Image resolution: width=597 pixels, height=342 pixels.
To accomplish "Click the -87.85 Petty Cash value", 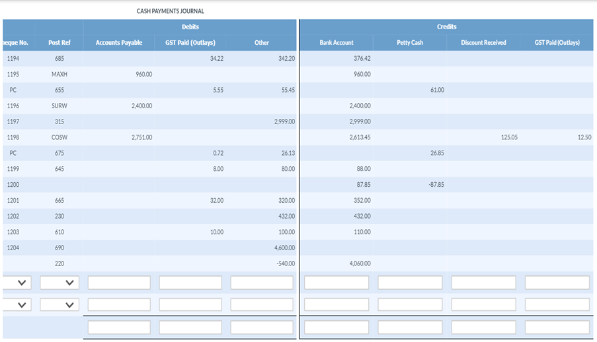I will [436, 184].
